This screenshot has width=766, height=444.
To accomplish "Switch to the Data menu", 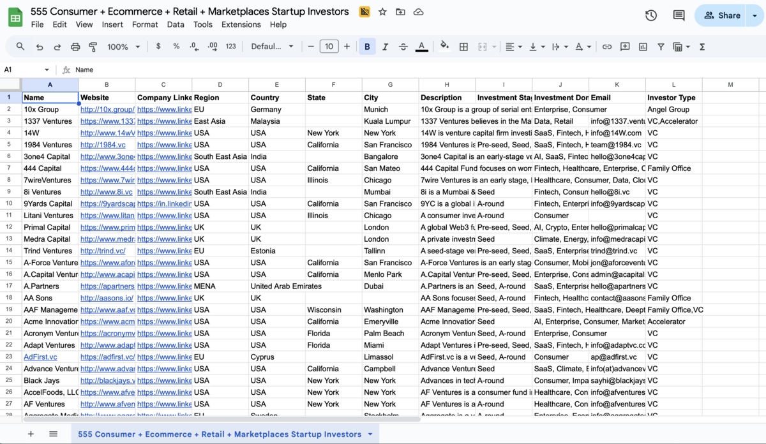I will click(175, 24).
